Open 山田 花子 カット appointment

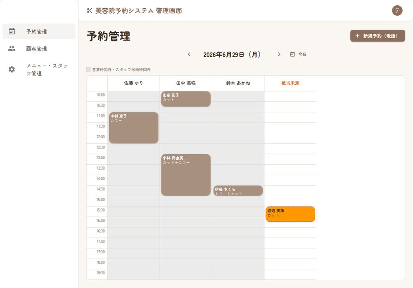[x=186, y=99]
